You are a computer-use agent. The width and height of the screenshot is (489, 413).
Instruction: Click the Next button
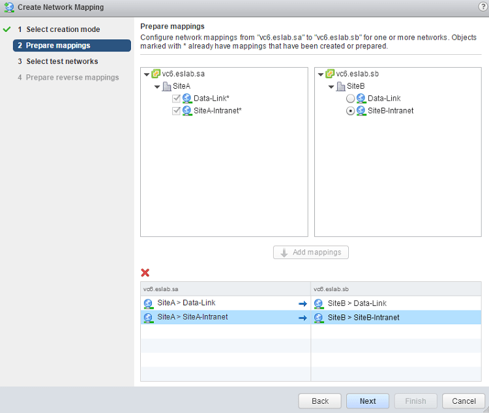click(368, 401)
